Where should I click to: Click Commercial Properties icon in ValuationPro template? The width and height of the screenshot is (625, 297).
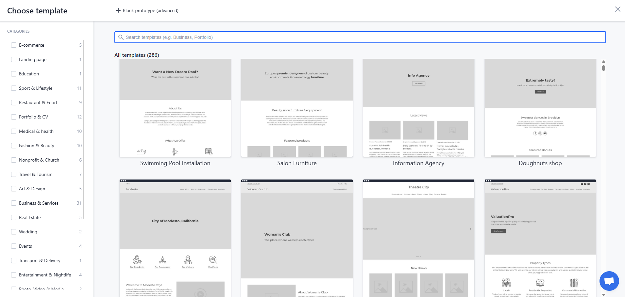pos(574,283)
